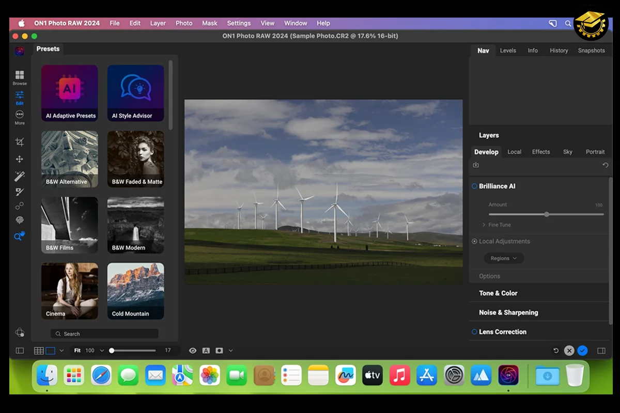The image size is (620, 413).
Task: Toggle the Brilliance AI pane on or off
Action: pyautogui.click(x=474, y=186)
